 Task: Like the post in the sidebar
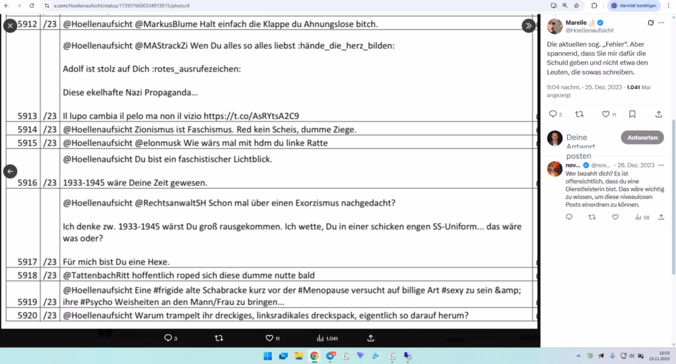click(x=605, y=114)
